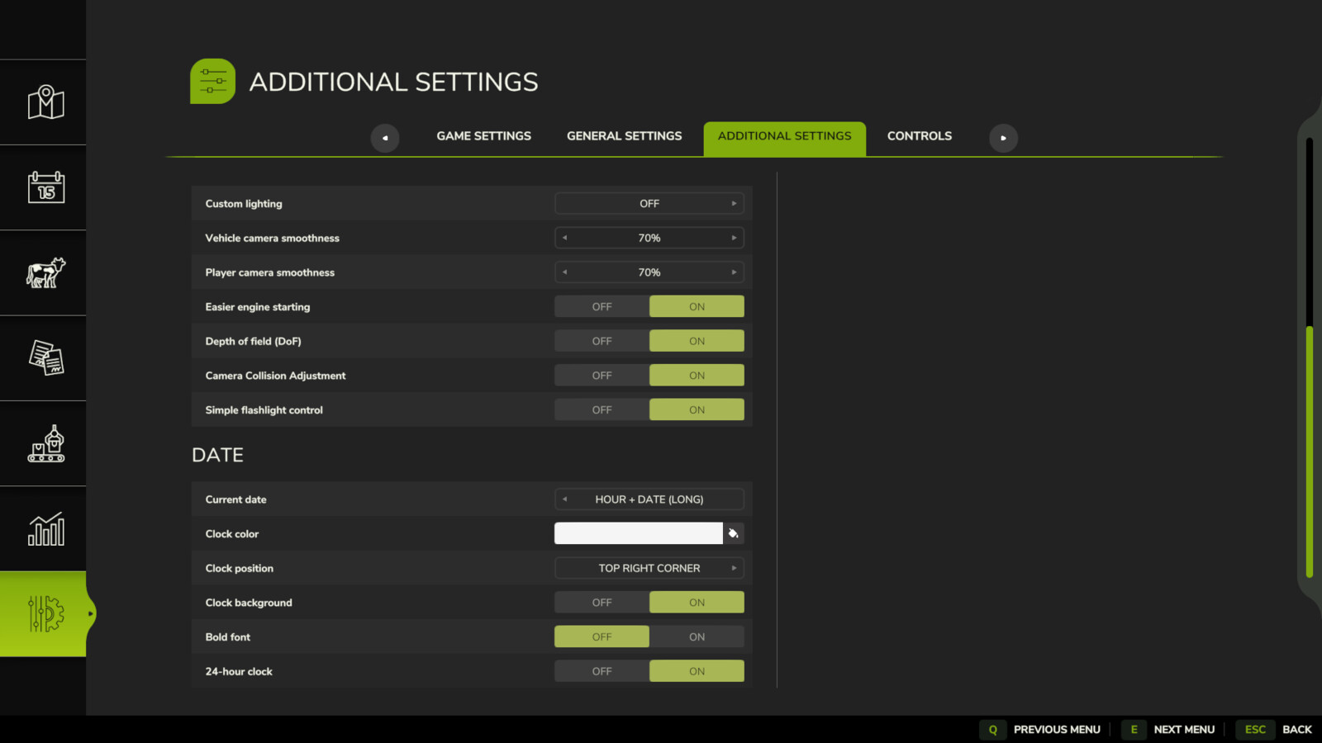Click the Back button in the bottom bar
The height and width of the screenshot is (743, 1322).
1298,729
